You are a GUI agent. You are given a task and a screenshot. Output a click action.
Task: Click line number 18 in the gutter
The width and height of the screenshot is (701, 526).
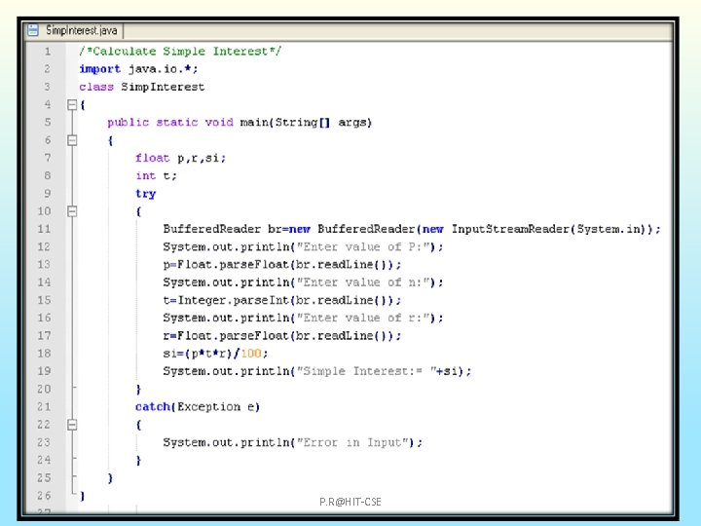click(x=44, y=354)
